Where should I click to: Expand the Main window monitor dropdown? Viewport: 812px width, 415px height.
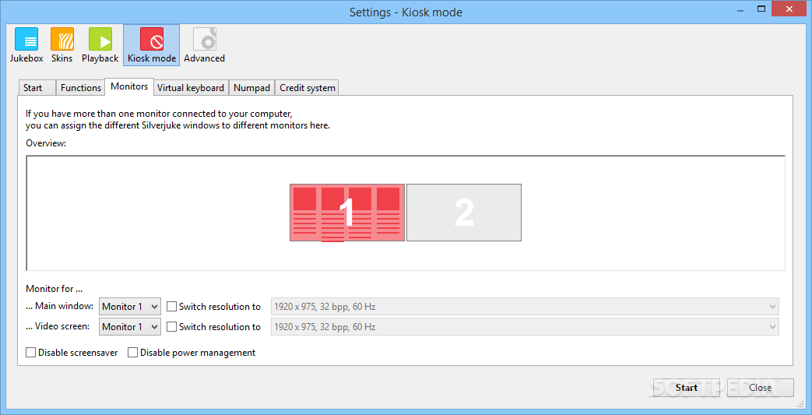(130, 307)
